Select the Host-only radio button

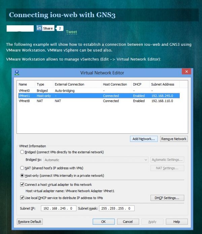22,175
